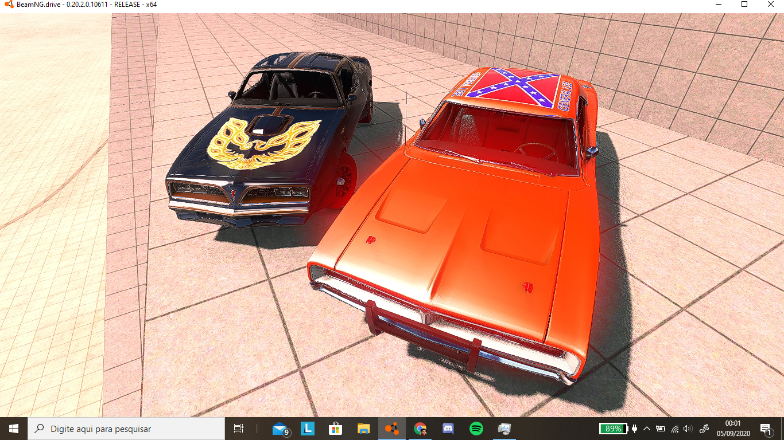Maximize the BeamNG.drive window
Screen dimensions: 784x440
(744, 5)
